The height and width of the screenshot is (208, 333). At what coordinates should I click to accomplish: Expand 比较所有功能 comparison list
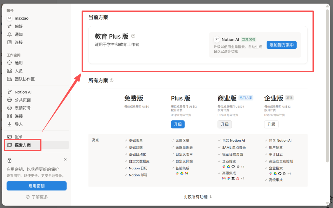pyautogui.click(x=198, y=197)
